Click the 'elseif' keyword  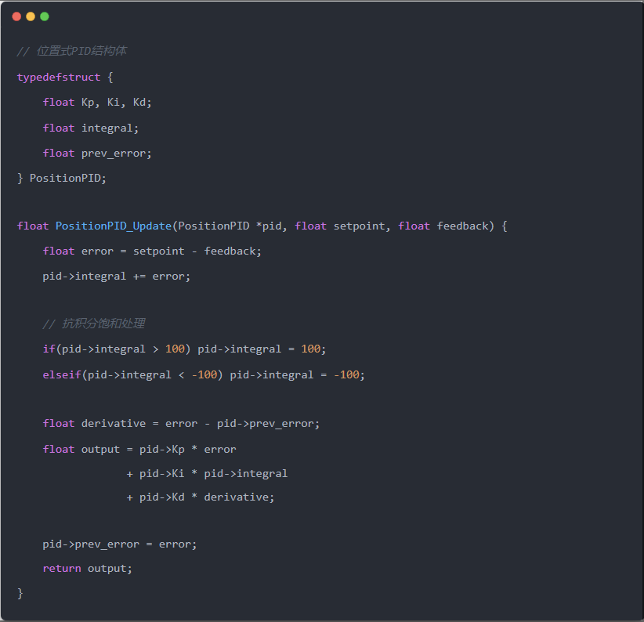(62, 374)
